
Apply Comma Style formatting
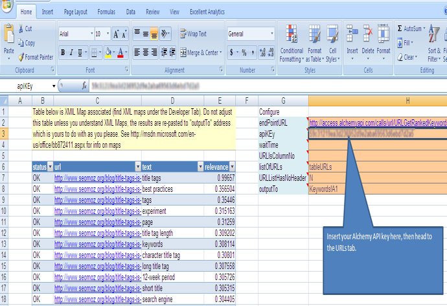[x=253, y=53]
